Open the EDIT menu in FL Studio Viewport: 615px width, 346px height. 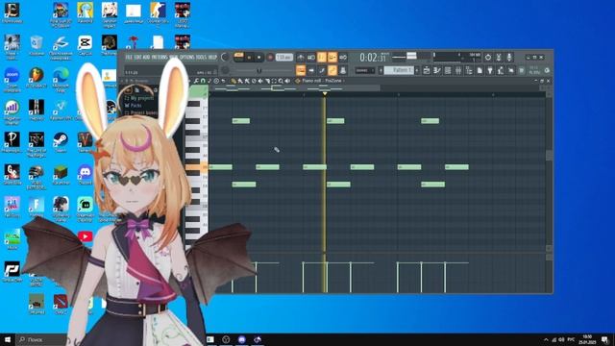(137, 58)
